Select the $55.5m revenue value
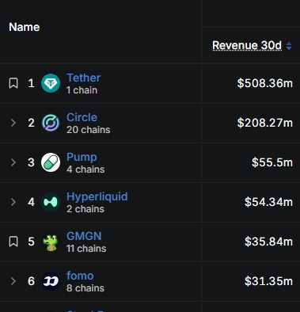This screenshot has height=312, width=300. pyautogui.click(x=272, y=162)
